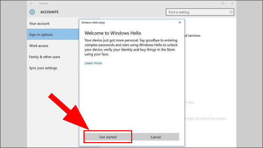This screenshot has width=263, height=148.
Task: Close the Windows Hello setup dialog
Action: (x=179, y=22)
